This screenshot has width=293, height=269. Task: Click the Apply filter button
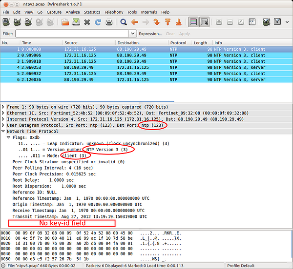point(185,34)
